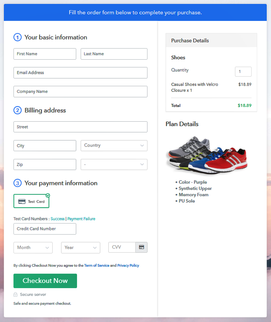Viewport: 271px width, 322px height.
Task: Click the 'Billing address' heading
Action: (x=45, y=110)
